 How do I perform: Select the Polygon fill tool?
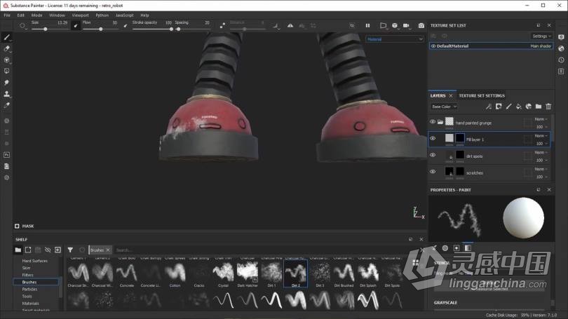[6, 72]
